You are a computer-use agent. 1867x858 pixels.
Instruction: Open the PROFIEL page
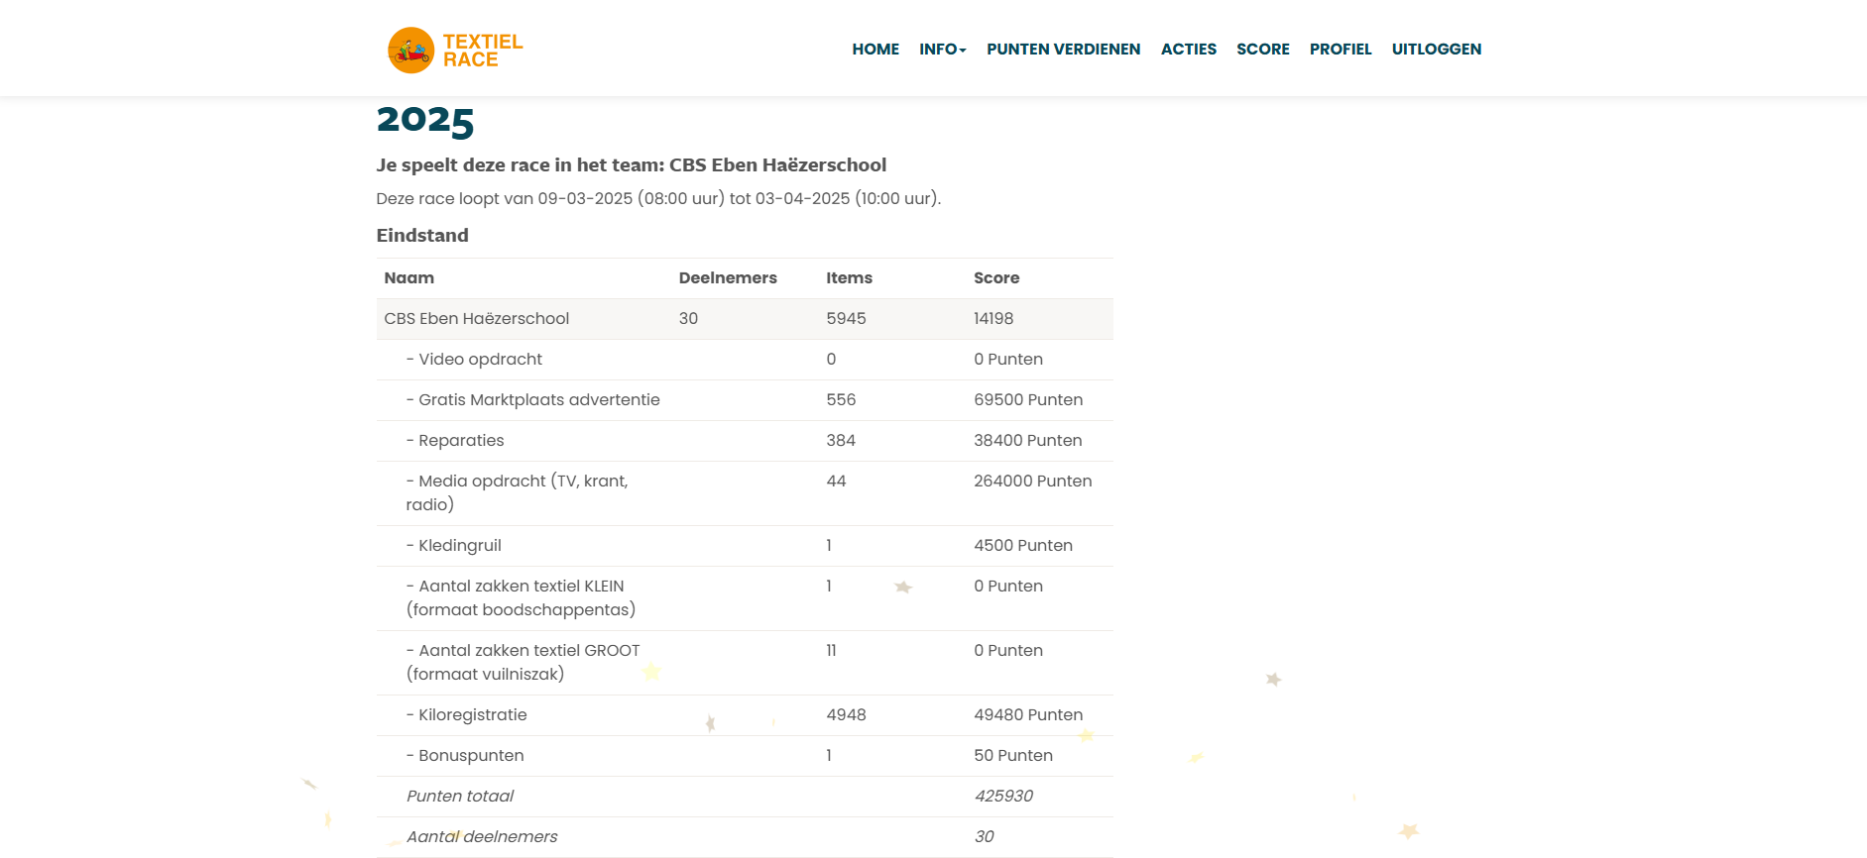pos(1341,50)
